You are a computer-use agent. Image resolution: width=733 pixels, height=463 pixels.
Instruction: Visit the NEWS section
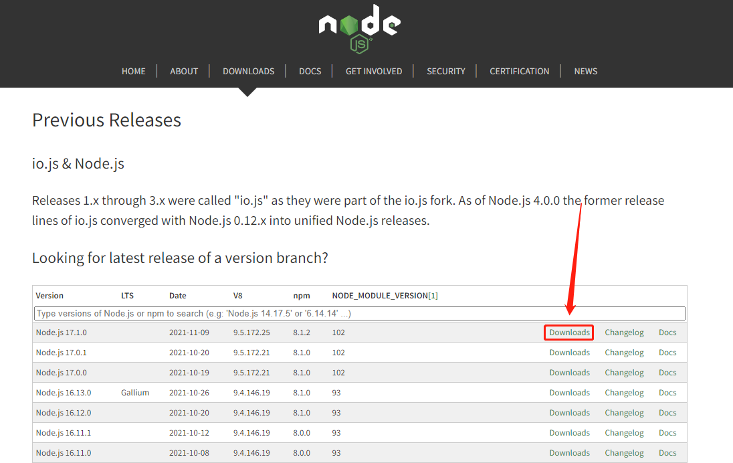(x=585, y=71)
